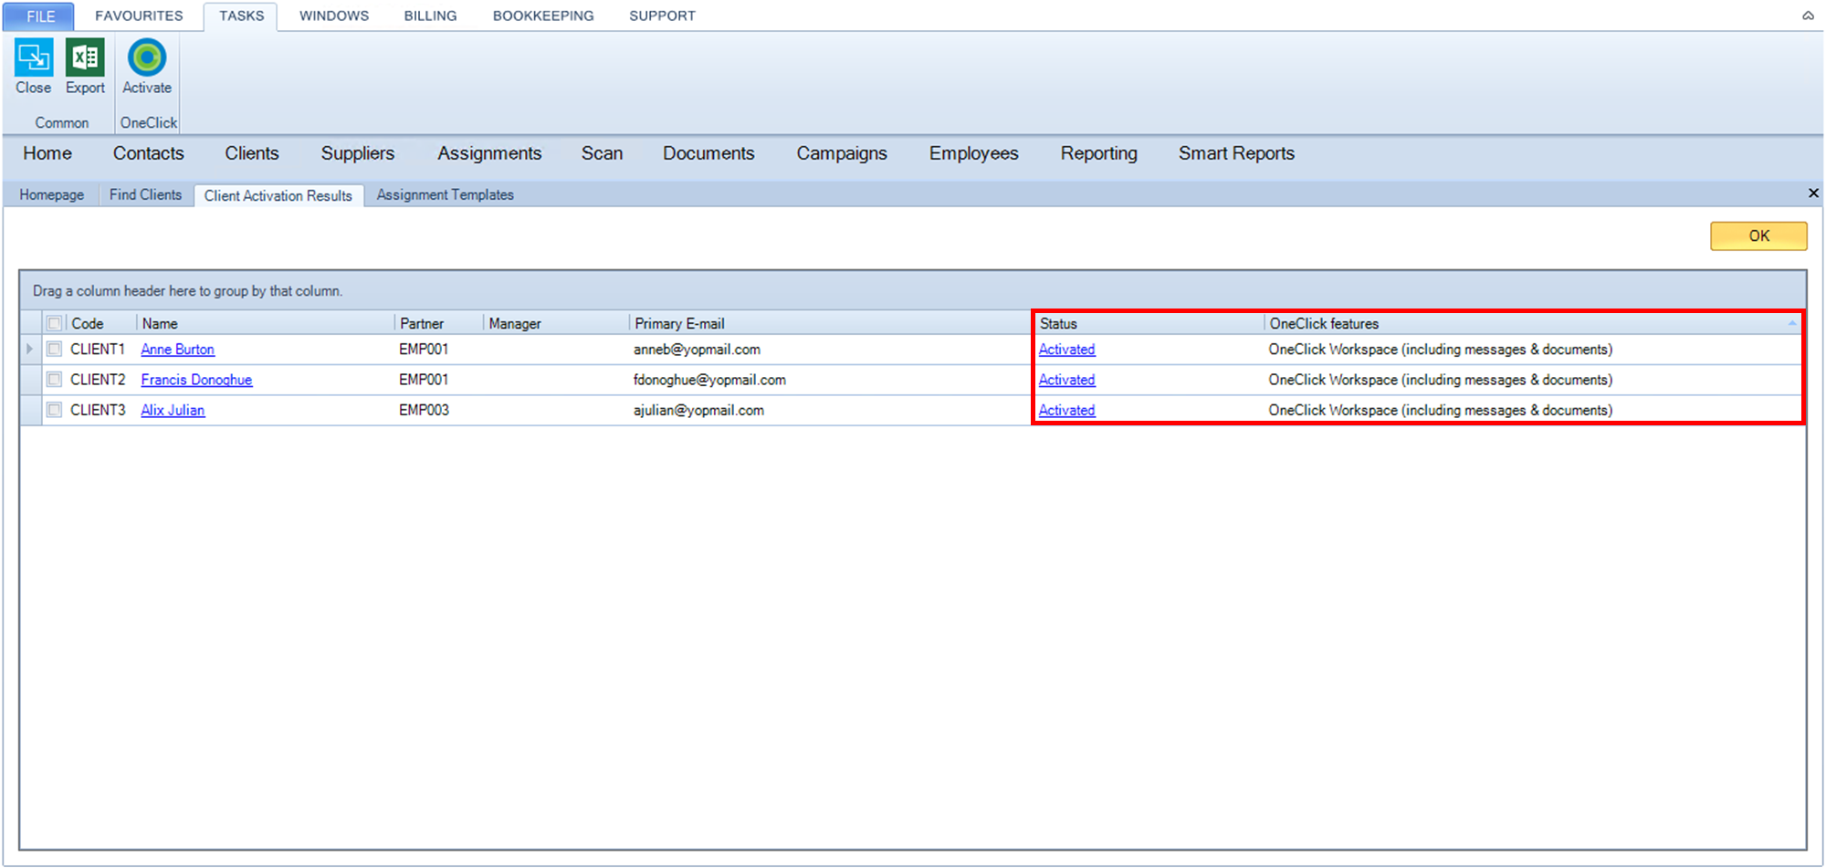
Task: Open the Alix Julian client link
Action: click(x=173, y=410)
